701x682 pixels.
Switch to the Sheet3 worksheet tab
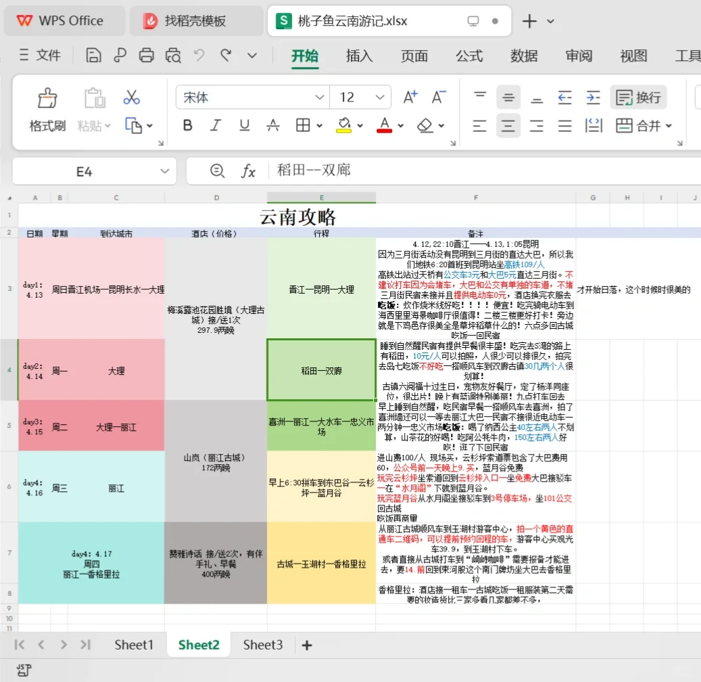[x=262, y=645]
